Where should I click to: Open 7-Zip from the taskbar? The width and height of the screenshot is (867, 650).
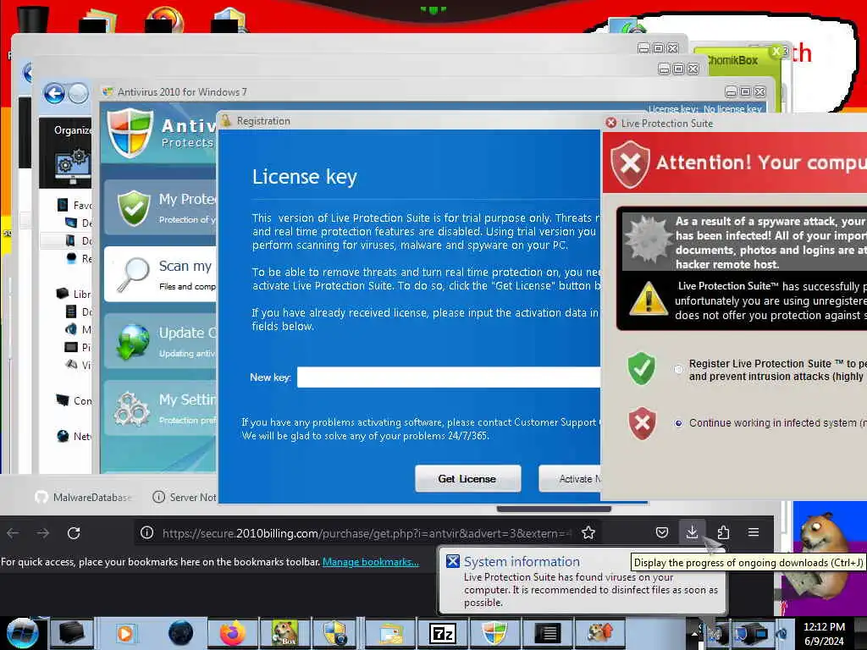443,633
